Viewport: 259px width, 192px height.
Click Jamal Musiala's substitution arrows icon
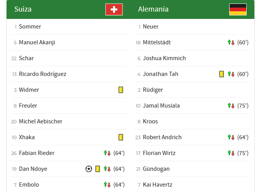pyautogui.click(x=231, y=106)
